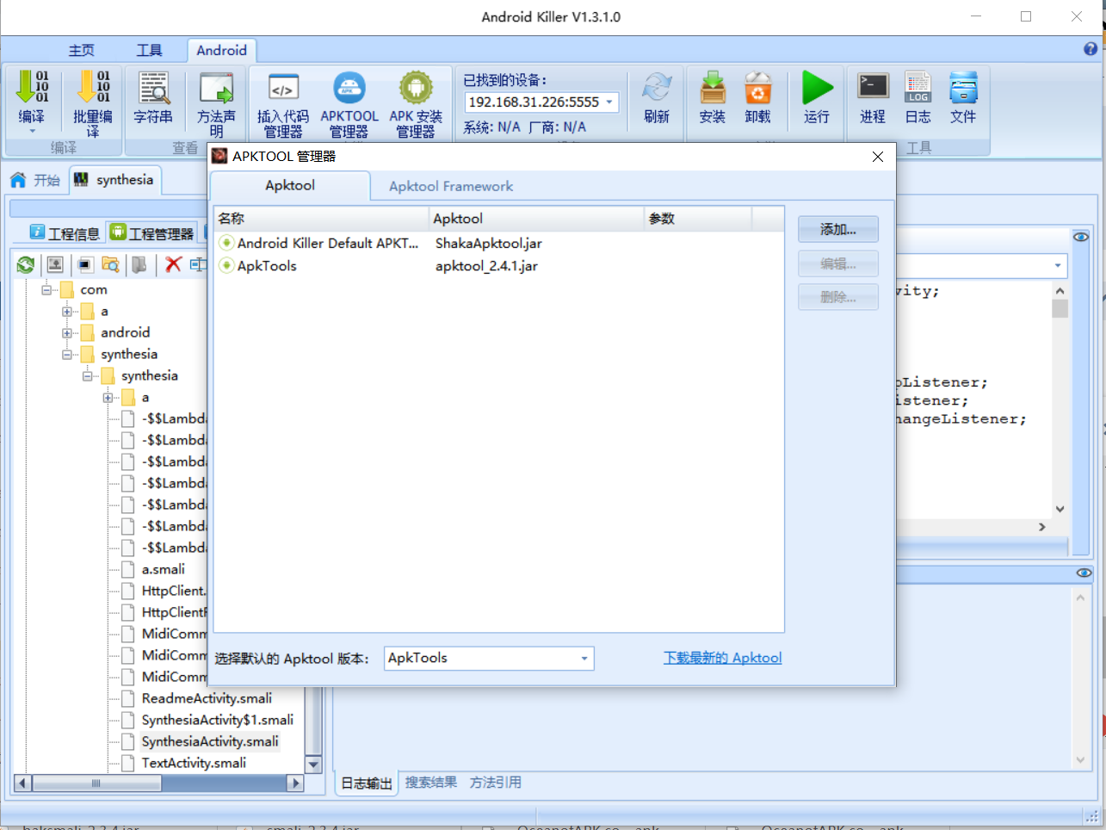Open the 插入代码管理器 code insert manager

click(283, 88)
